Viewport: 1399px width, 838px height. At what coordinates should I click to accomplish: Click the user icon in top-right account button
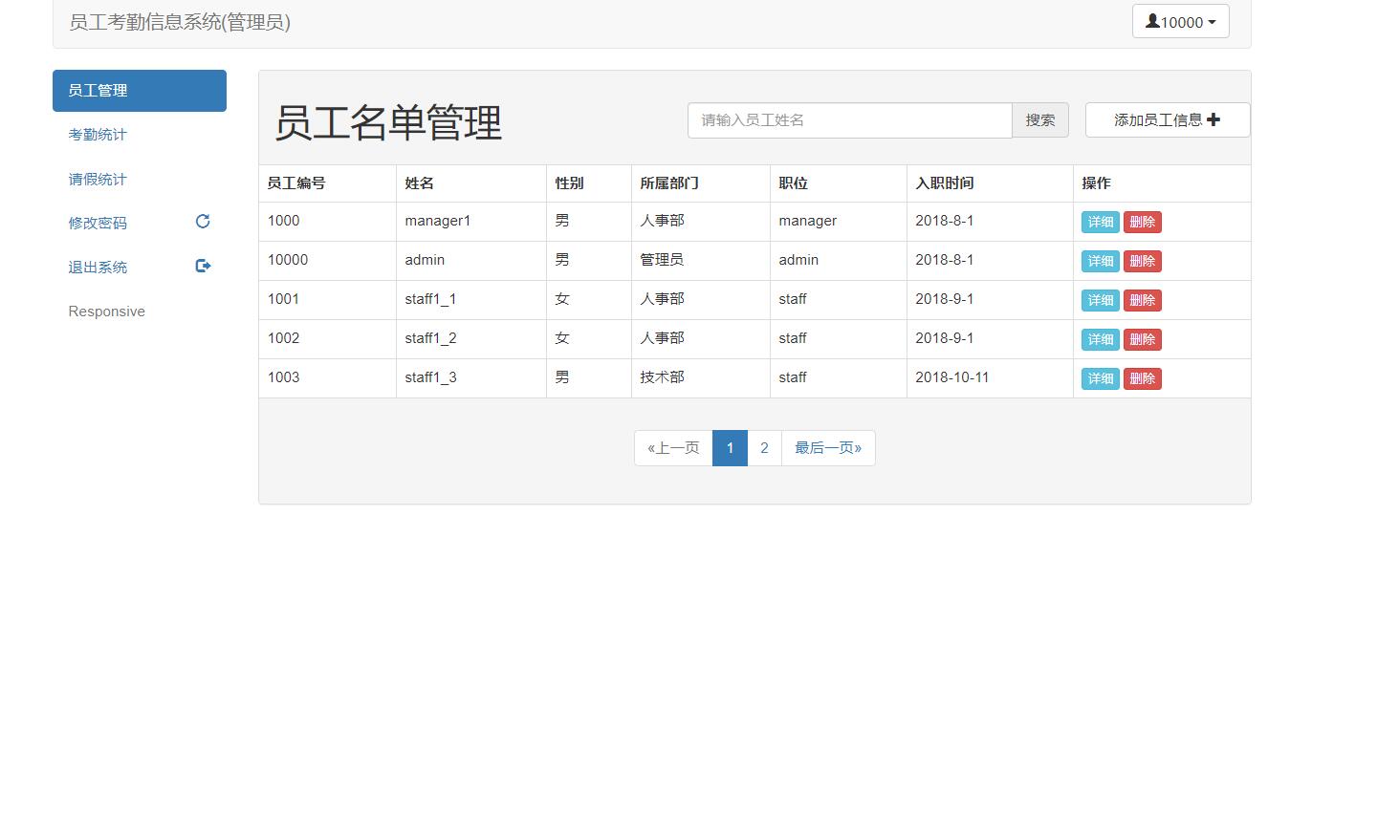(x=1153, y=21)
